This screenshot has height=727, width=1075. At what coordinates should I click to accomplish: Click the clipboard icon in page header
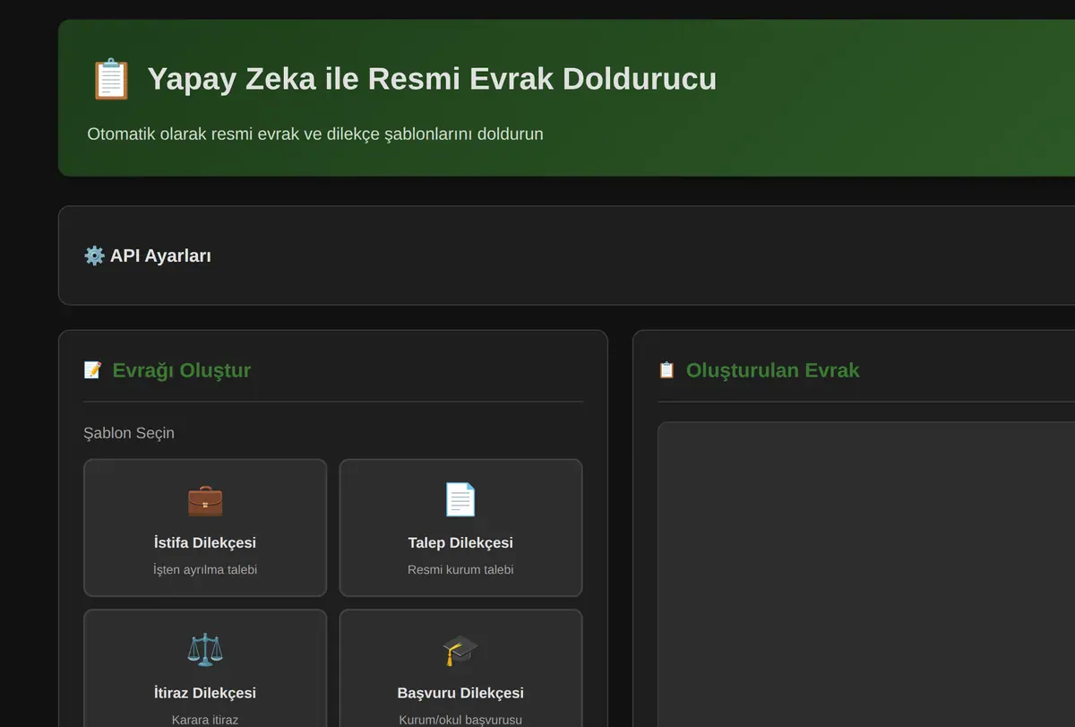pos(111,79)
